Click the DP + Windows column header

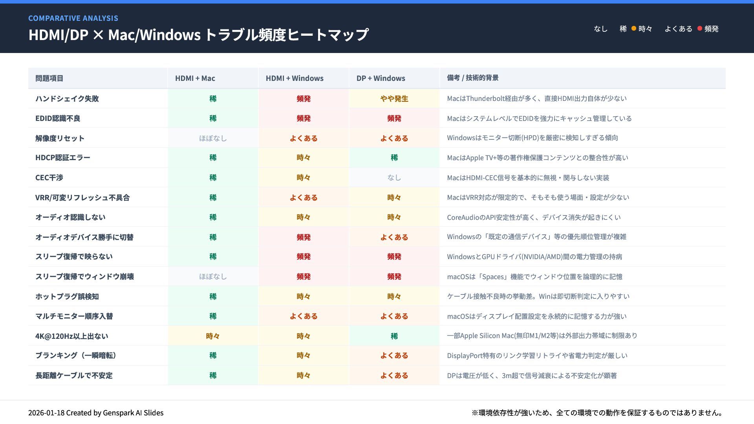pos(381,78)
